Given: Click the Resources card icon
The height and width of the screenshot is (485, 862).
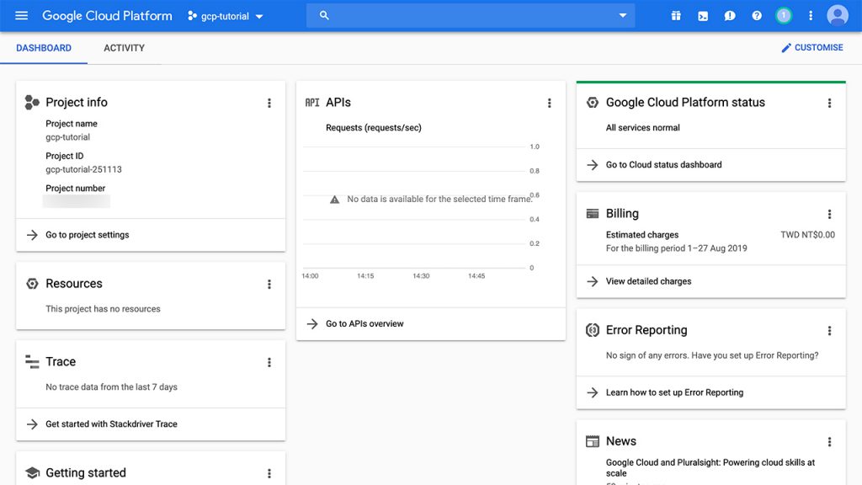Looking at the screenshot, I should [x=32, y=284].
